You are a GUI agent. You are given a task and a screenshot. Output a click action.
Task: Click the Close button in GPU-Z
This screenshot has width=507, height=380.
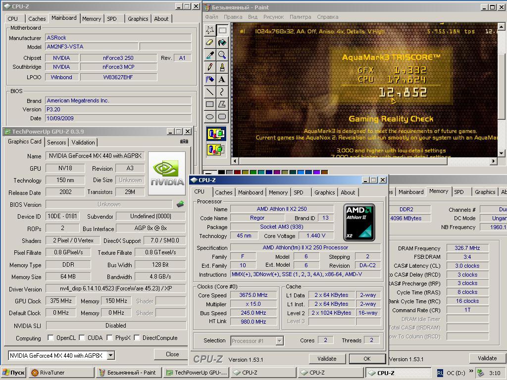pyautogui.click(x=172, y=354)
